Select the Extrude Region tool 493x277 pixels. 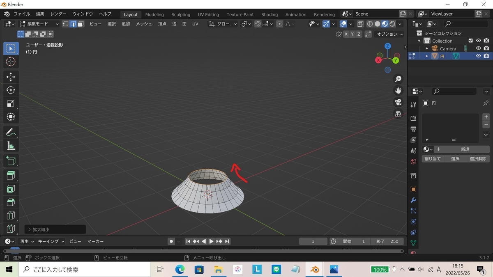(x=11, y=176)
